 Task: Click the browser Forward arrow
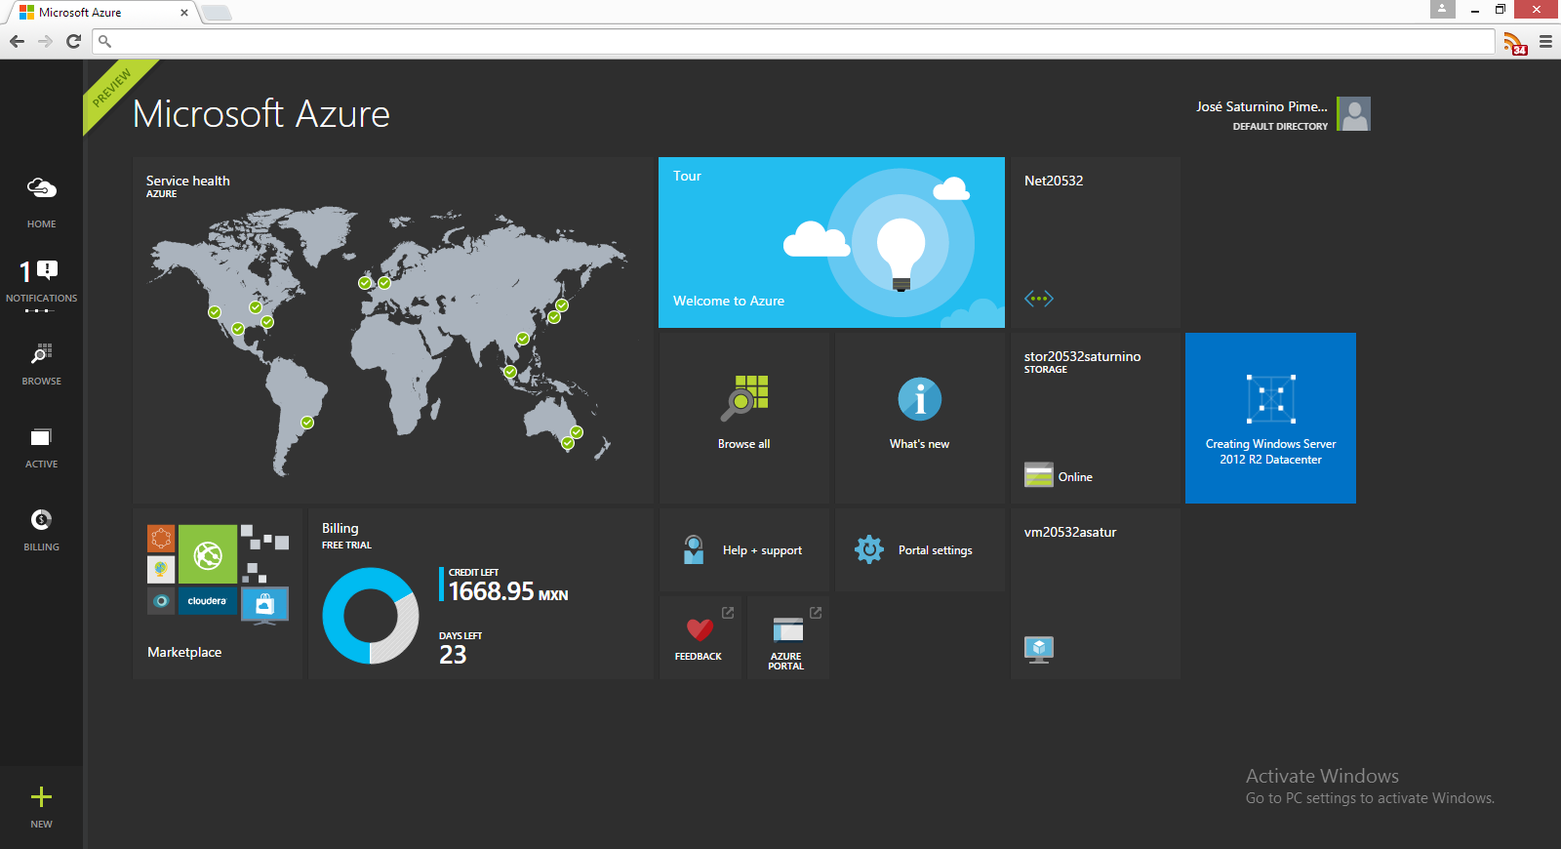[45, 41]
